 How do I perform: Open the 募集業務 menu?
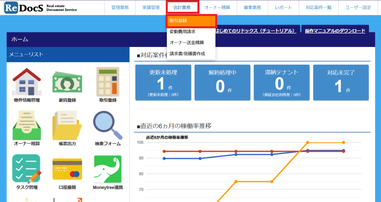pos(252,7)
